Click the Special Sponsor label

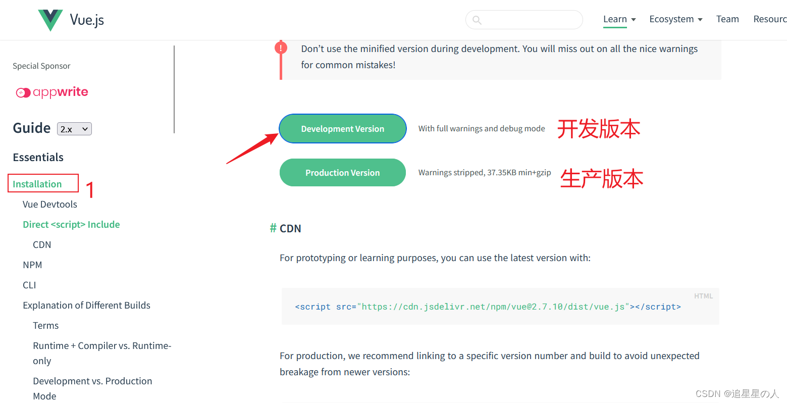[x=41, y=66]
